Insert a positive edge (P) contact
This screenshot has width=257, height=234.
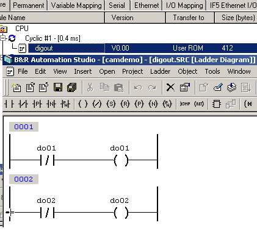click(x=37, y=104)
